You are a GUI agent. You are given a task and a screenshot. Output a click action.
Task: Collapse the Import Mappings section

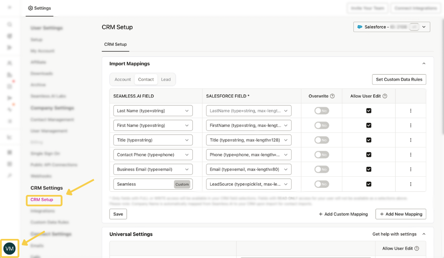[424, 63]
